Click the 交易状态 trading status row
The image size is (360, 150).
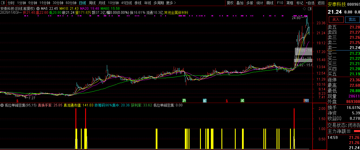(x=344, y=125)
